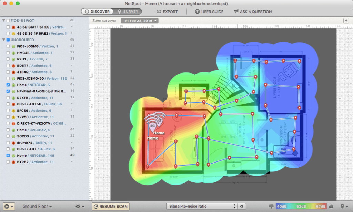Click the signal-to-noise color gradient legend

pyautogui.click(x=301, y=207)
